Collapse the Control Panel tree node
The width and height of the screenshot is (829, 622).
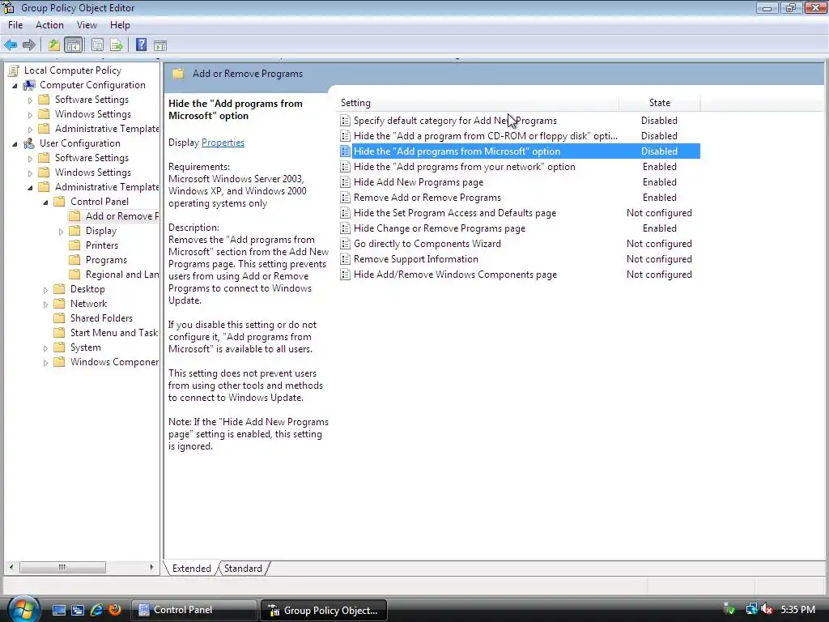click(45, 202)
